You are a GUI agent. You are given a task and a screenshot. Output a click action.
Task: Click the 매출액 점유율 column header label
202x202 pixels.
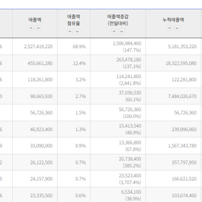(x=74, y=20)
